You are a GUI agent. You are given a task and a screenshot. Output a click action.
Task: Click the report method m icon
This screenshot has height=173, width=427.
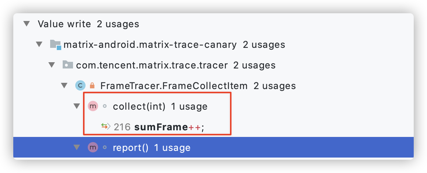pos(93,148)
